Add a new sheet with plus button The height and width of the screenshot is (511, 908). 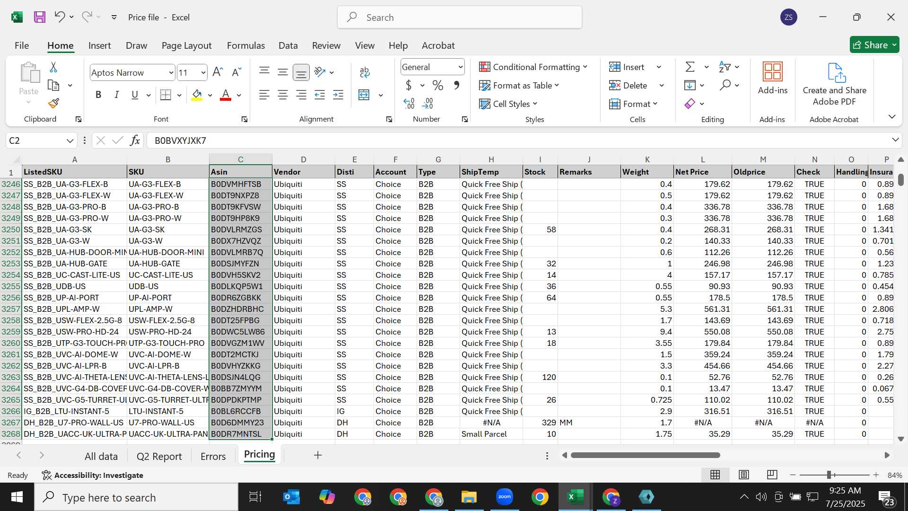coord(318,455)
